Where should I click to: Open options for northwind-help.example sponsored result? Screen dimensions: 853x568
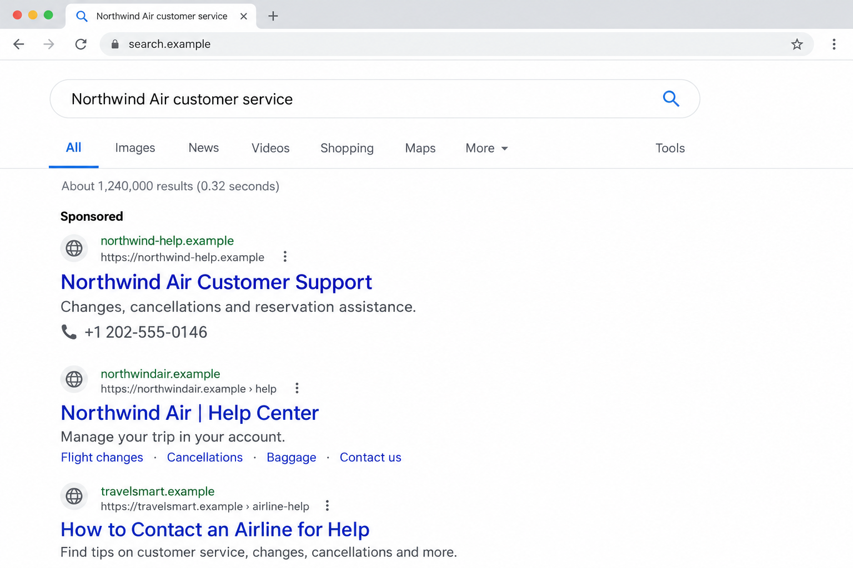pos(285,256)
